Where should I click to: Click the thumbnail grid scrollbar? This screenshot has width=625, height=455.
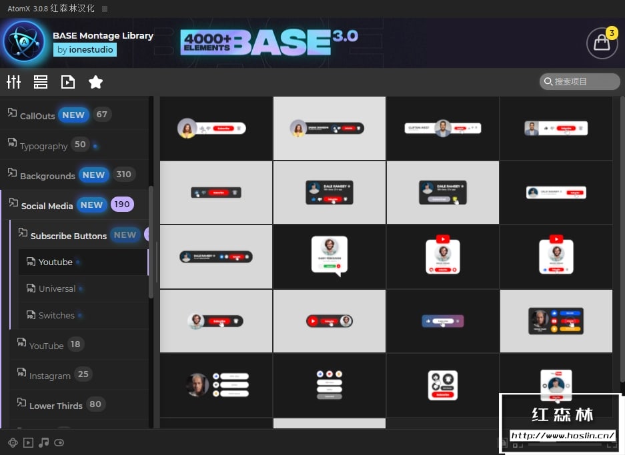[622, 239]
